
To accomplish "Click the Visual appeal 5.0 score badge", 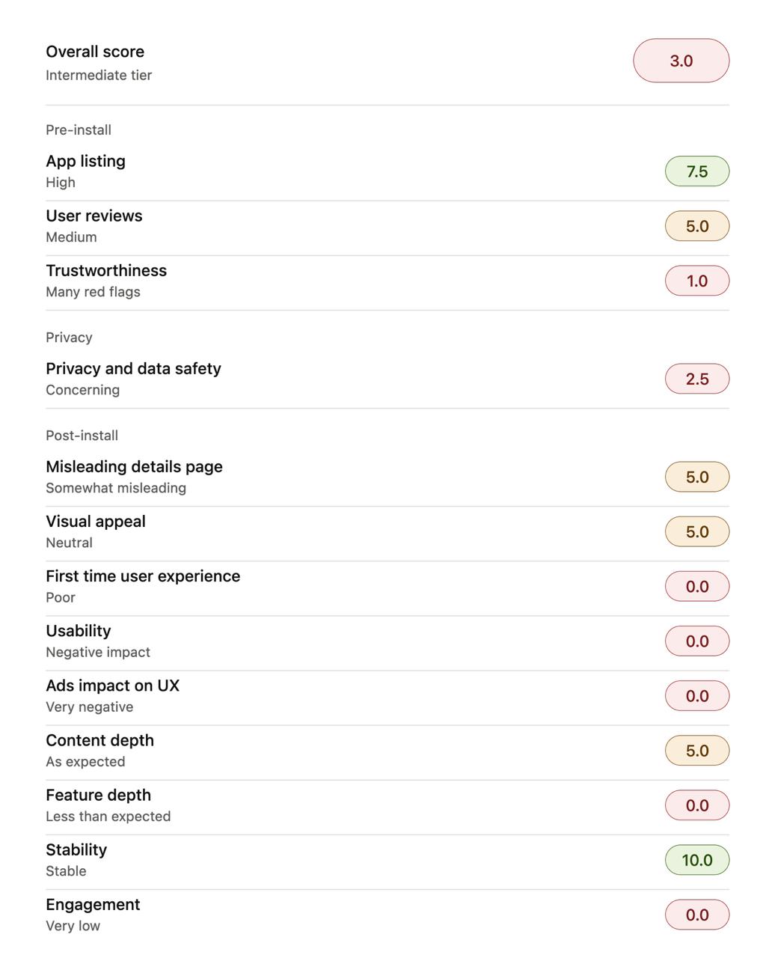I will pyautogui.click(x=697, y=531).
